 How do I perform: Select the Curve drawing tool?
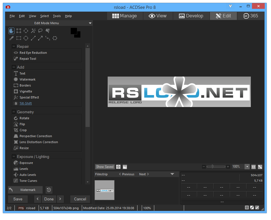(47, 38)
